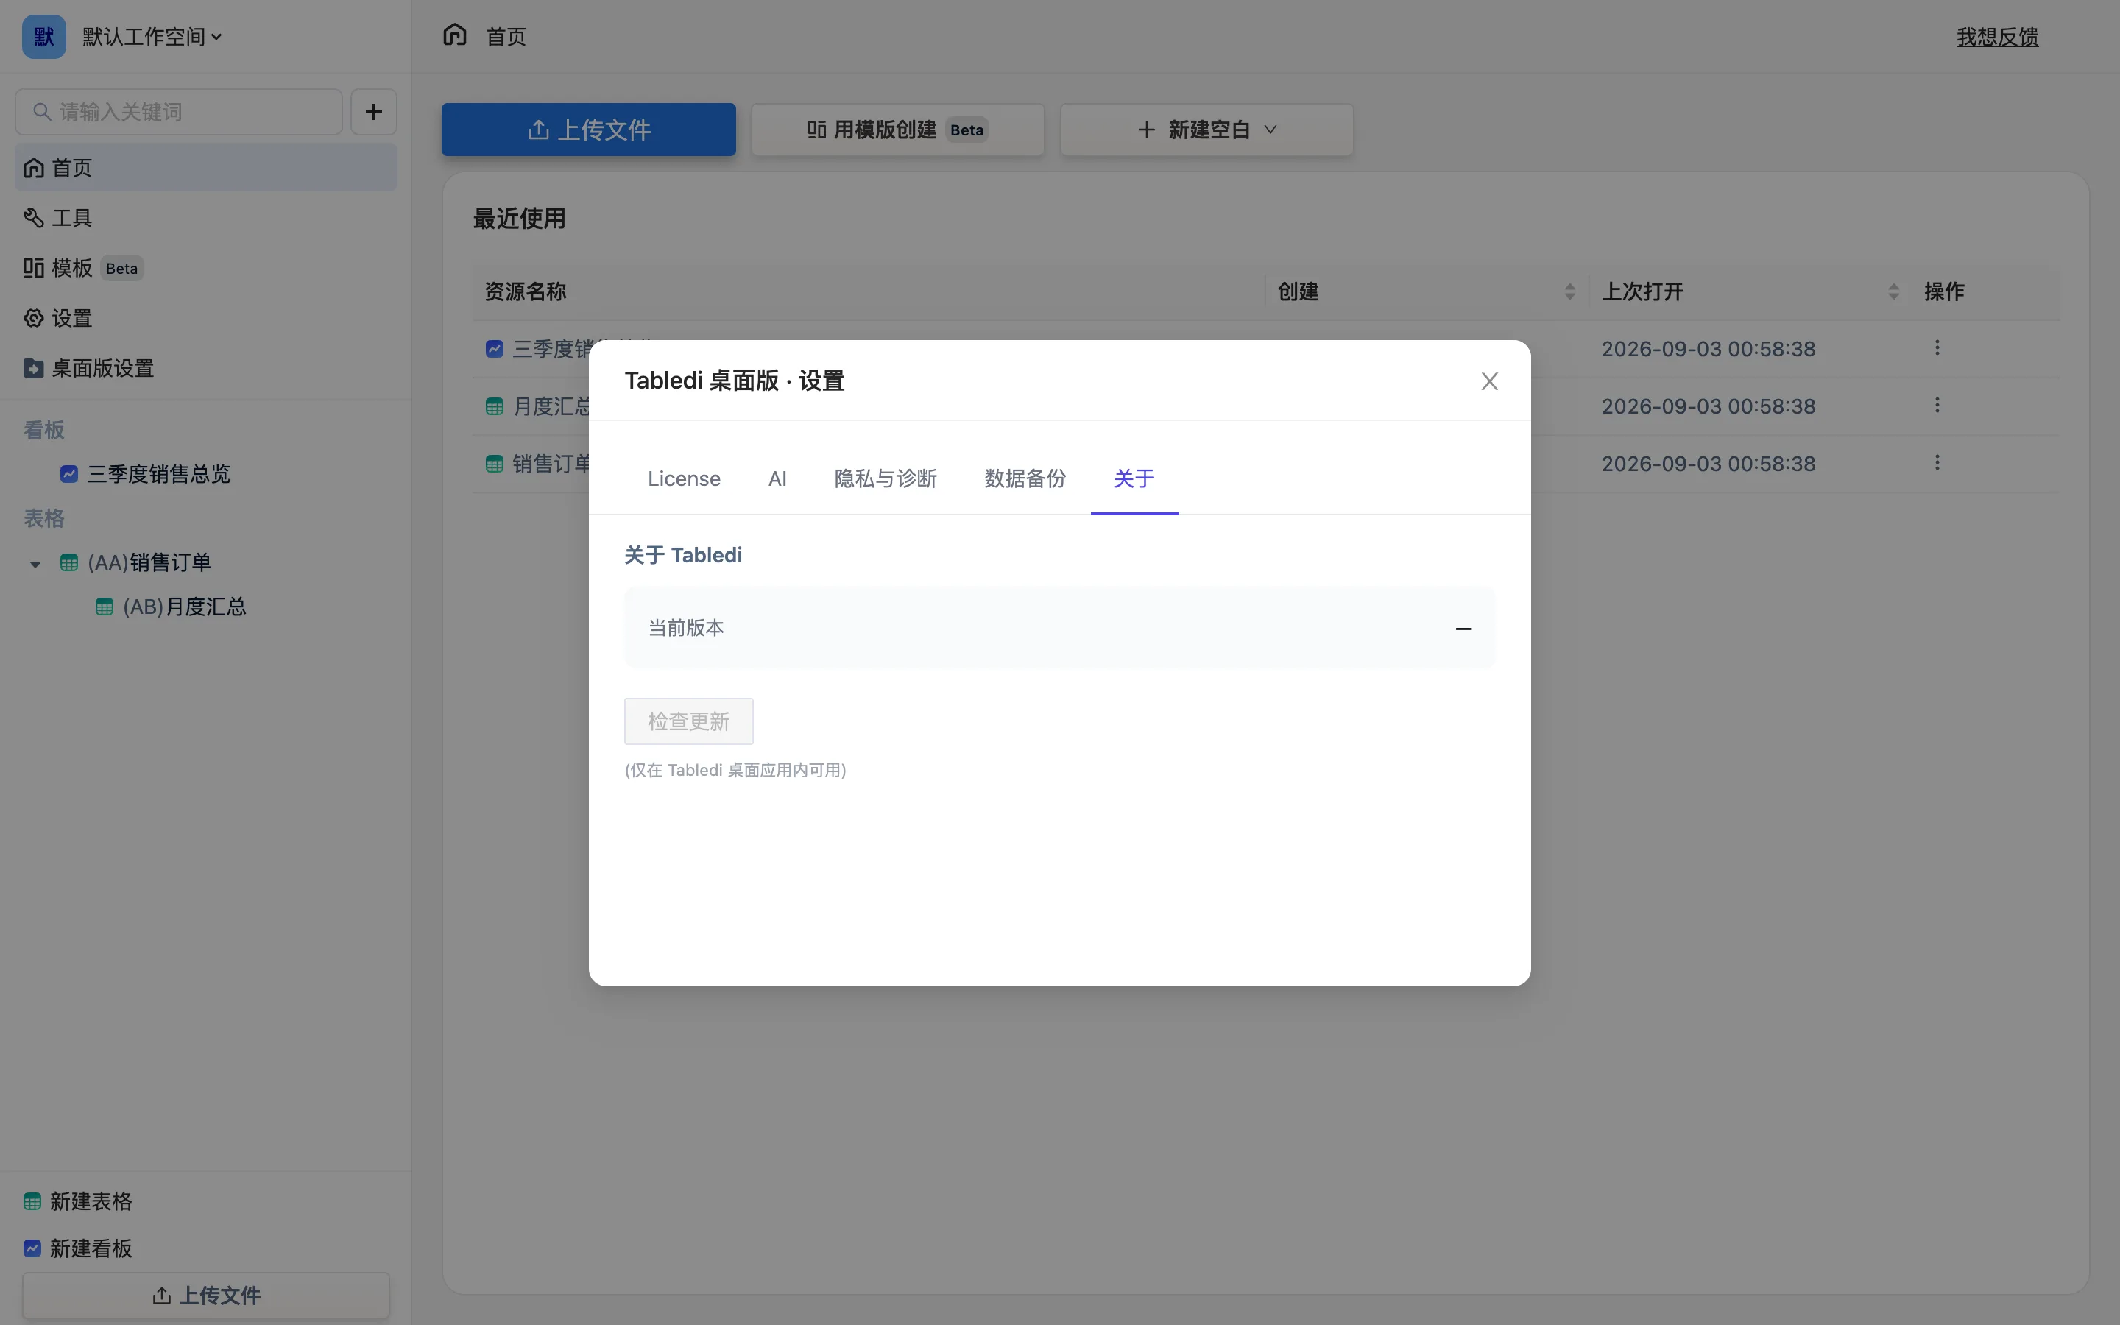Select the (AA)销售订单 table
Screen dimensions: 2120x1325
tap(149, 562)
